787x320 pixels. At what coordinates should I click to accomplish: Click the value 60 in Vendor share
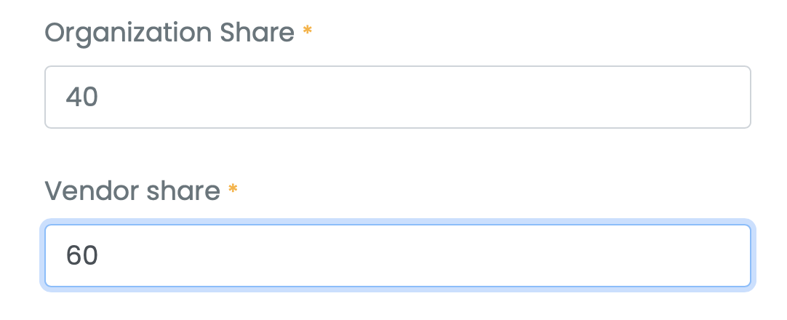click(x=81, y=255)
